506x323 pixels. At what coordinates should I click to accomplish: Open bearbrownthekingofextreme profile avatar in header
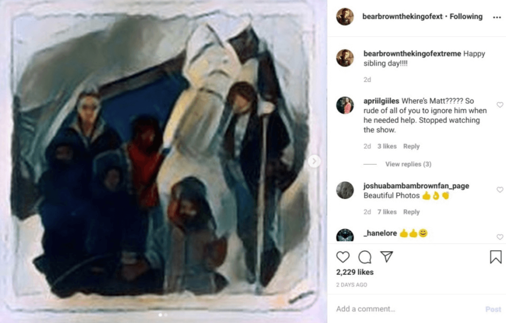[x=345, y=17]
